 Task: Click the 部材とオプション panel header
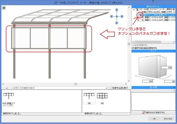[x=154, y=7]
